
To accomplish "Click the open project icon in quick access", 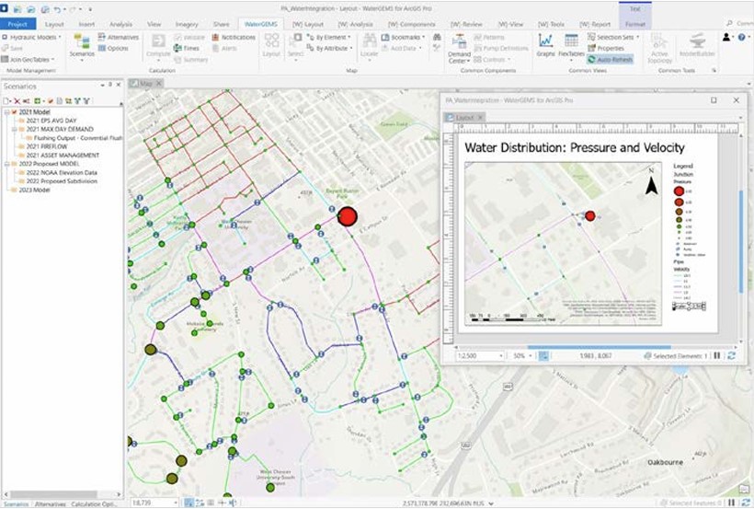I will (30, 9).
